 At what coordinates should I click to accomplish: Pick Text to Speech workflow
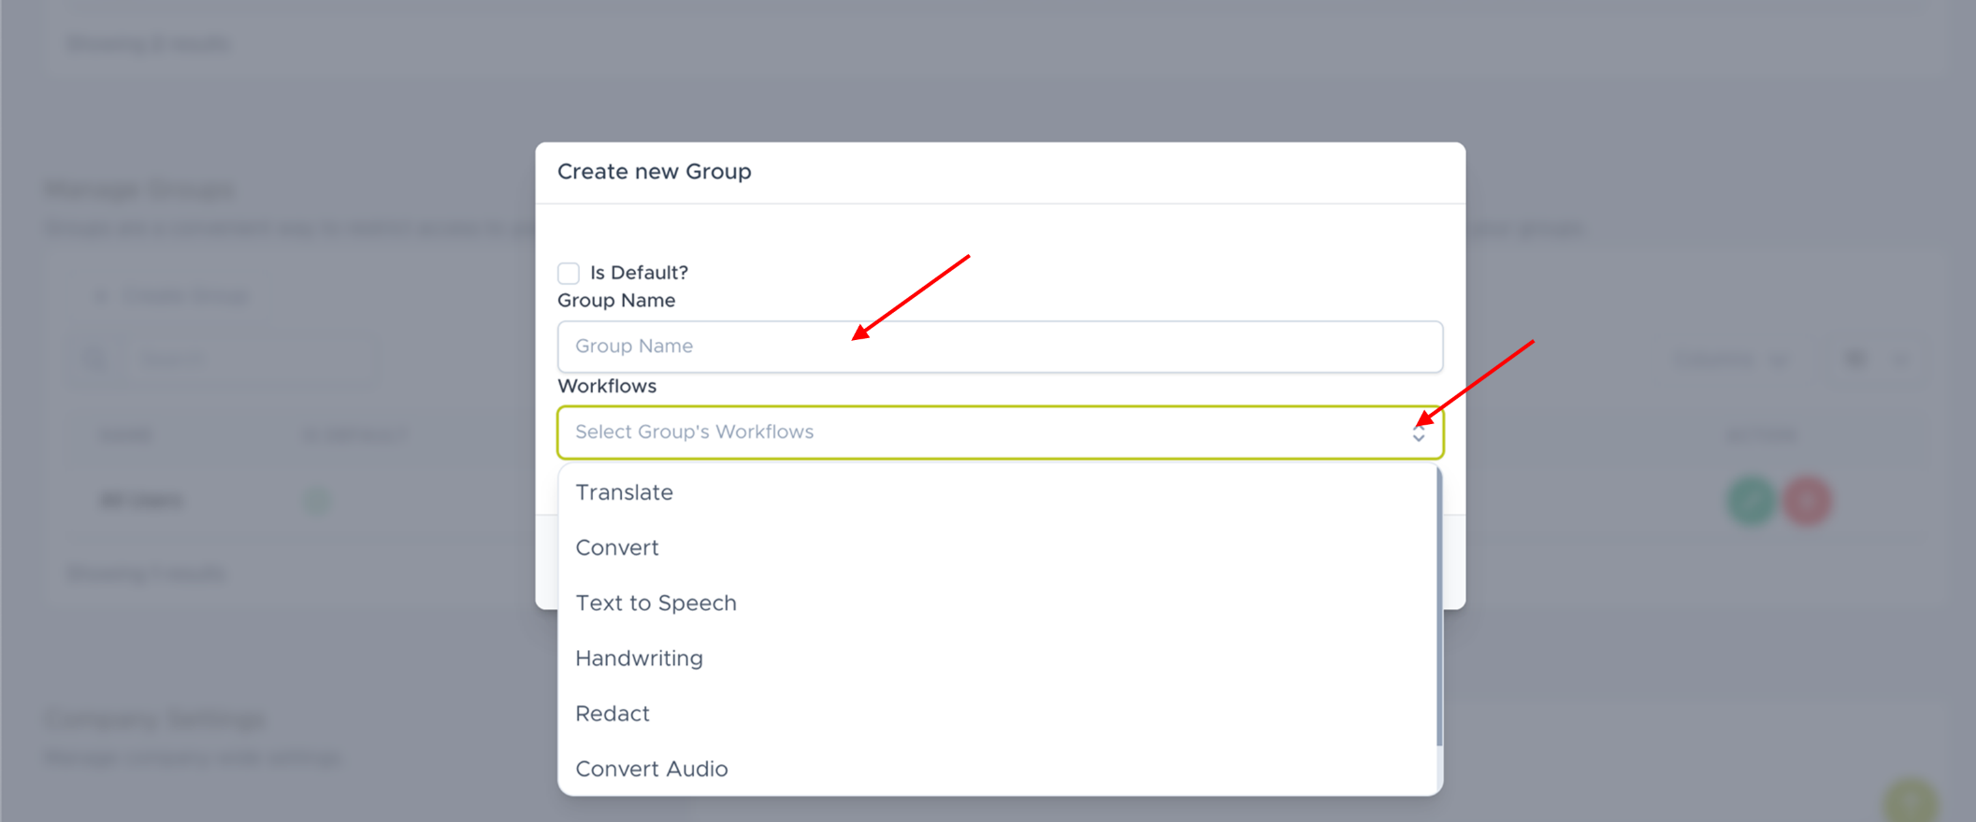656,603
